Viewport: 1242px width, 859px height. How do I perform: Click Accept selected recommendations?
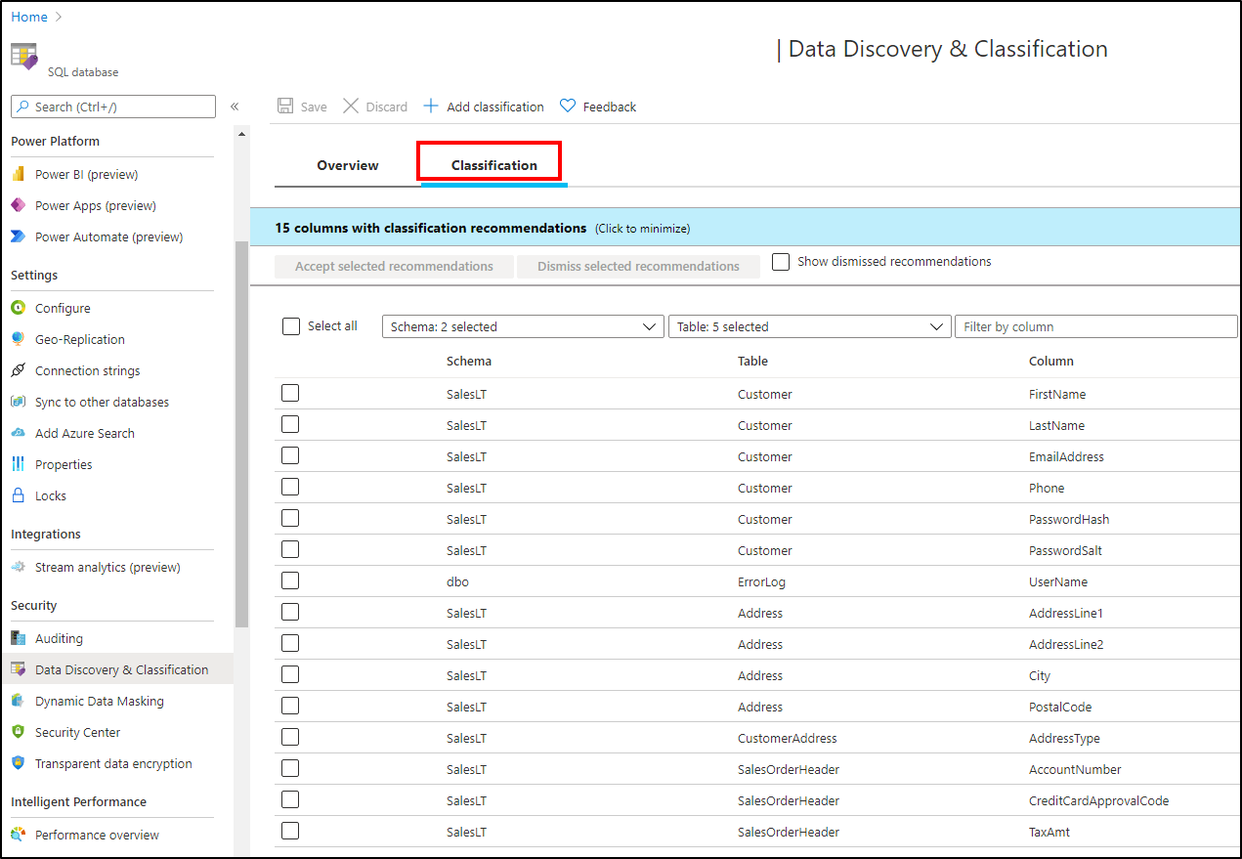[x=394, y=265]
